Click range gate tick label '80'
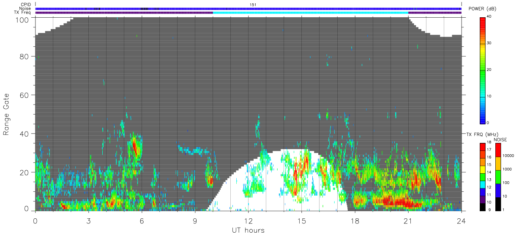Screen dimensions: 519x239 point(25,56)
